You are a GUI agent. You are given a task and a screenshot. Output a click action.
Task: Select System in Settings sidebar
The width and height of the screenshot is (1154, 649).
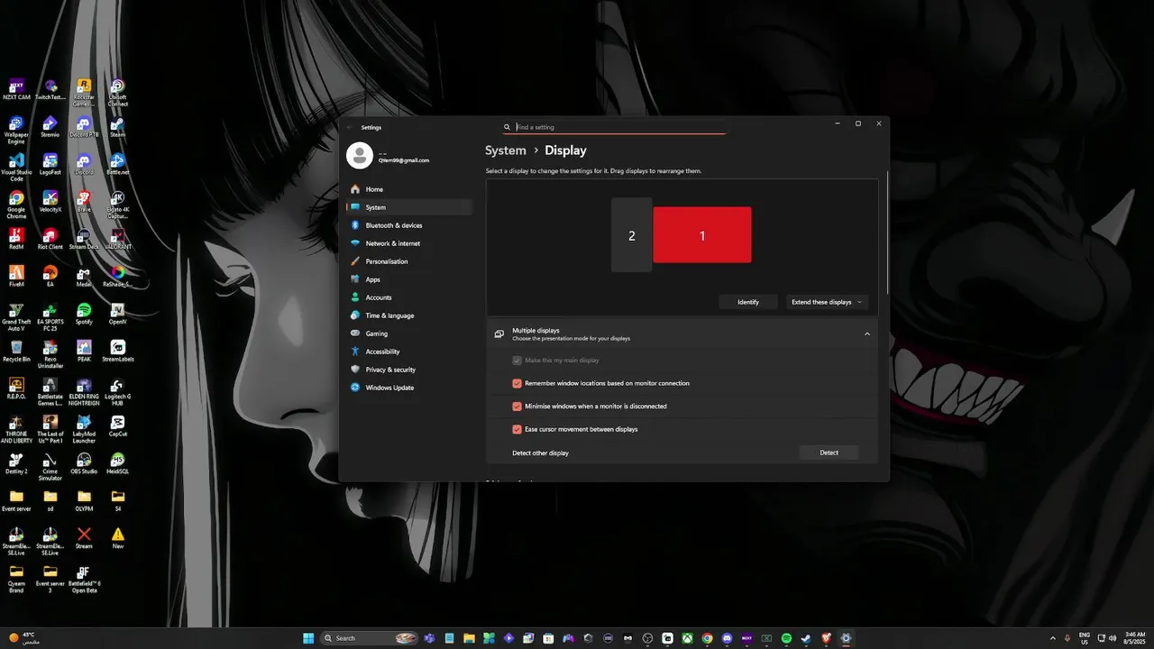[408, 207]
